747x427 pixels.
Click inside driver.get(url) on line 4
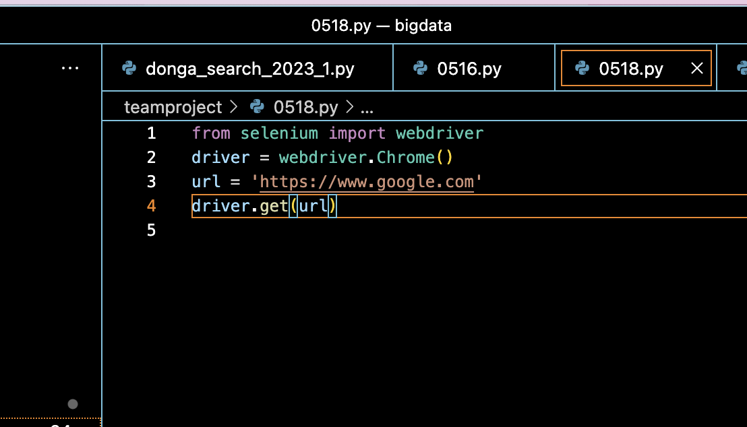[x=263, y=206]
